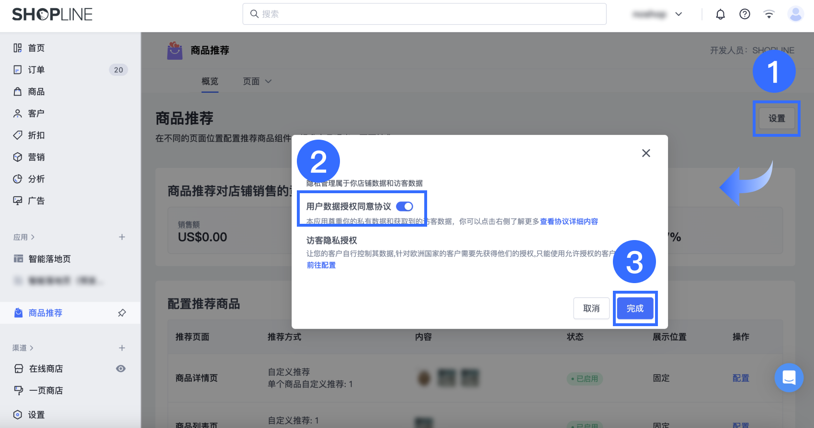
Task: Open the 首页 home icon in sidebar
Action: 18,48
